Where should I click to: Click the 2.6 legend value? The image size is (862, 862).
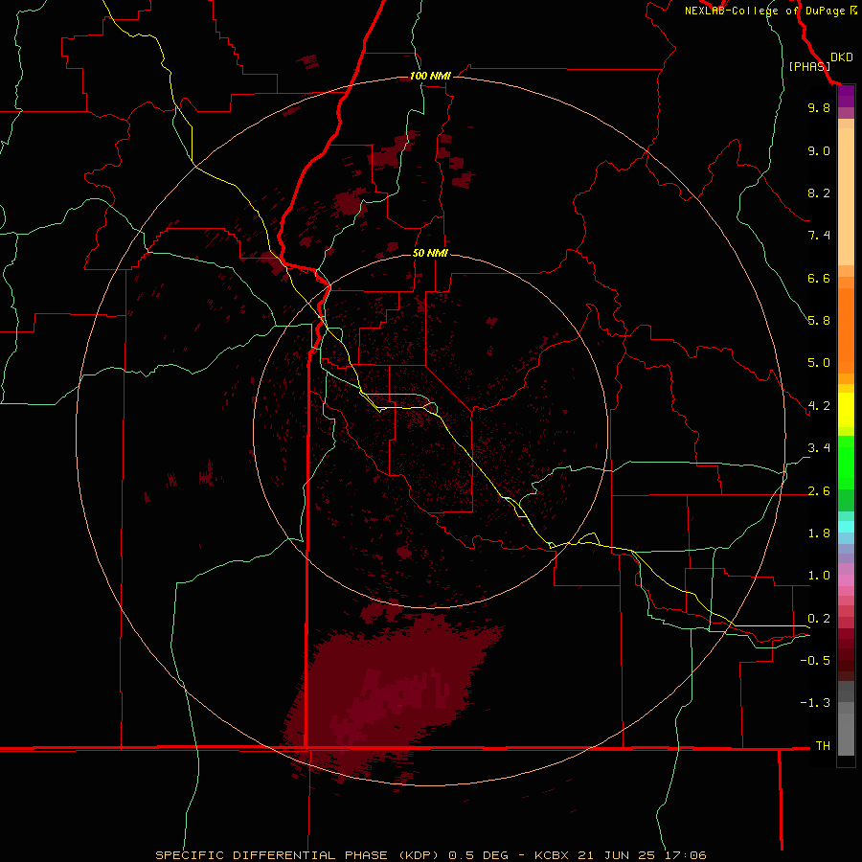pyautogui.click(x=819, y=491)
